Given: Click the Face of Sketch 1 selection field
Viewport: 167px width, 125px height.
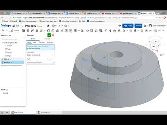Looking at the screenshot, I should tap(40, 48).
